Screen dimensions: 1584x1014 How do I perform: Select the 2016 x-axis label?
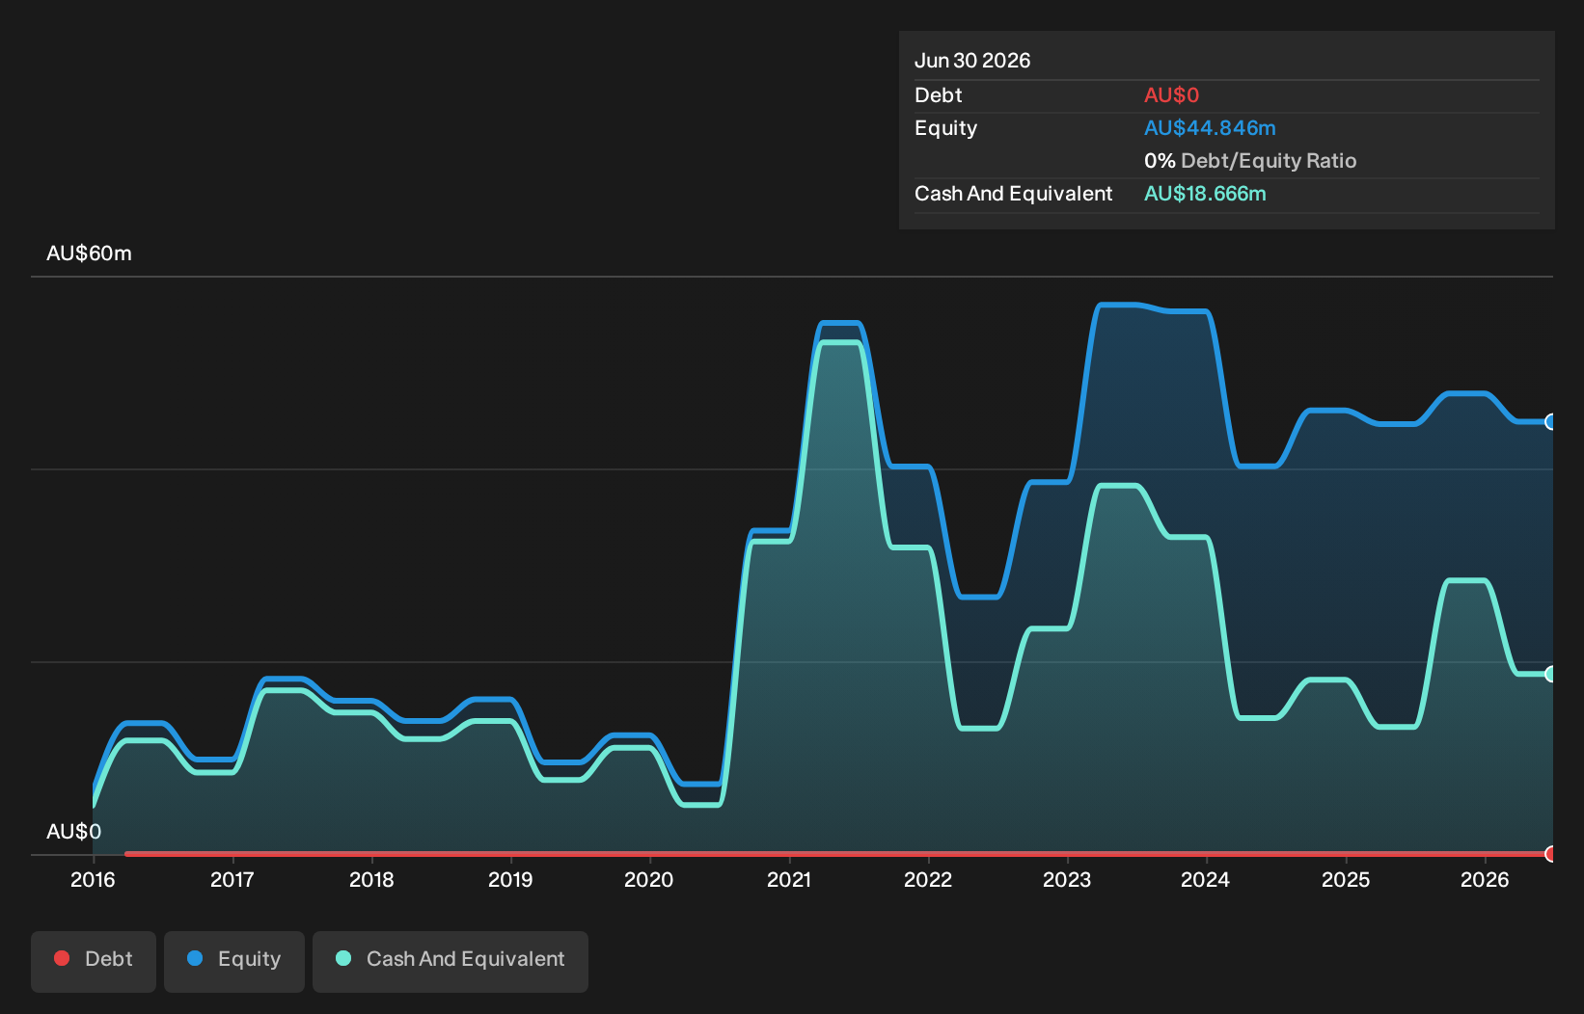tap(93, 879)
